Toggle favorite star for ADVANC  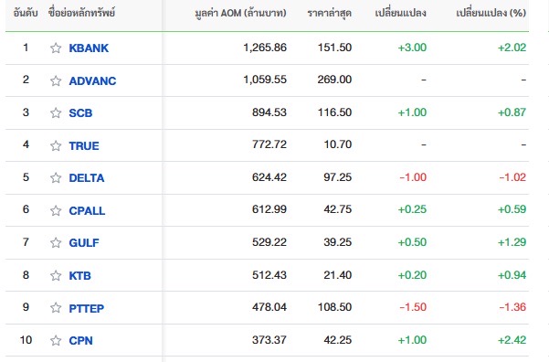tap(56, 80)
